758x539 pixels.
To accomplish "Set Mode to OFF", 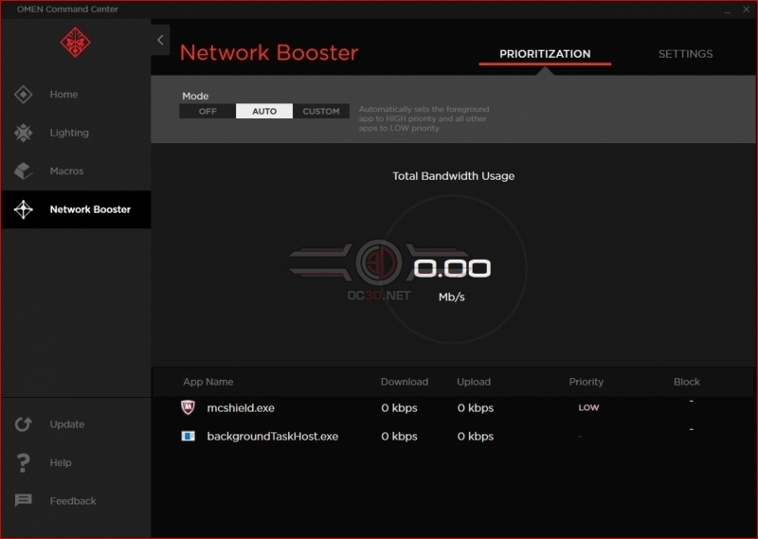I will 208,111.
